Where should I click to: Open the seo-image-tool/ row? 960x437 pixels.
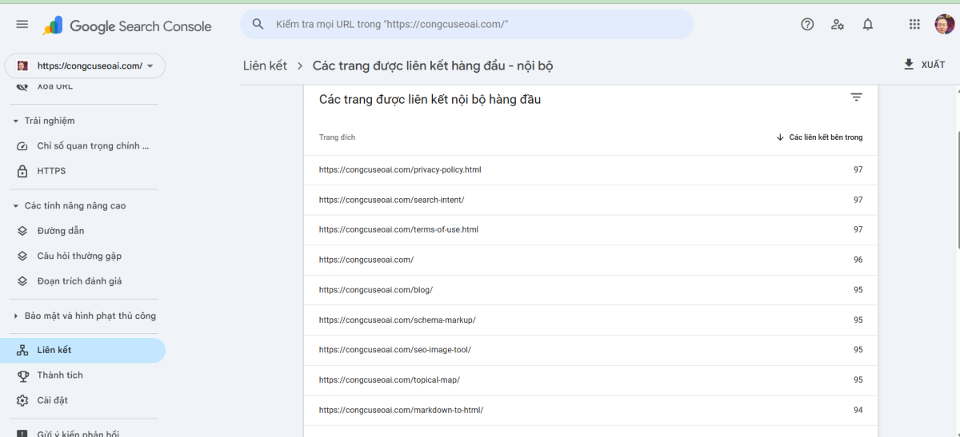click(x=590, y=350)
